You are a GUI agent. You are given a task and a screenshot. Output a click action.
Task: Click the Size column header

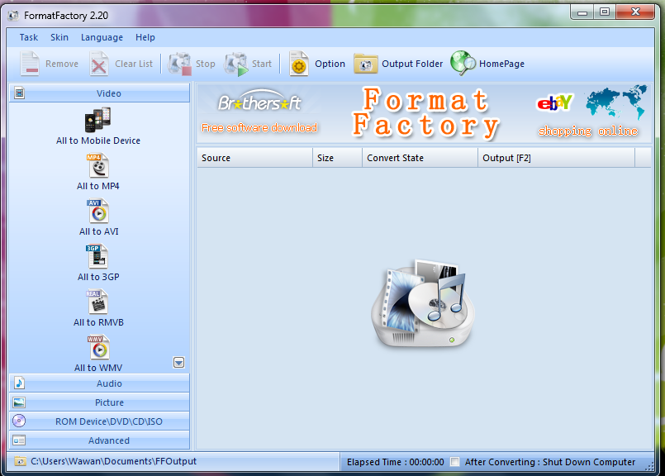338,158
